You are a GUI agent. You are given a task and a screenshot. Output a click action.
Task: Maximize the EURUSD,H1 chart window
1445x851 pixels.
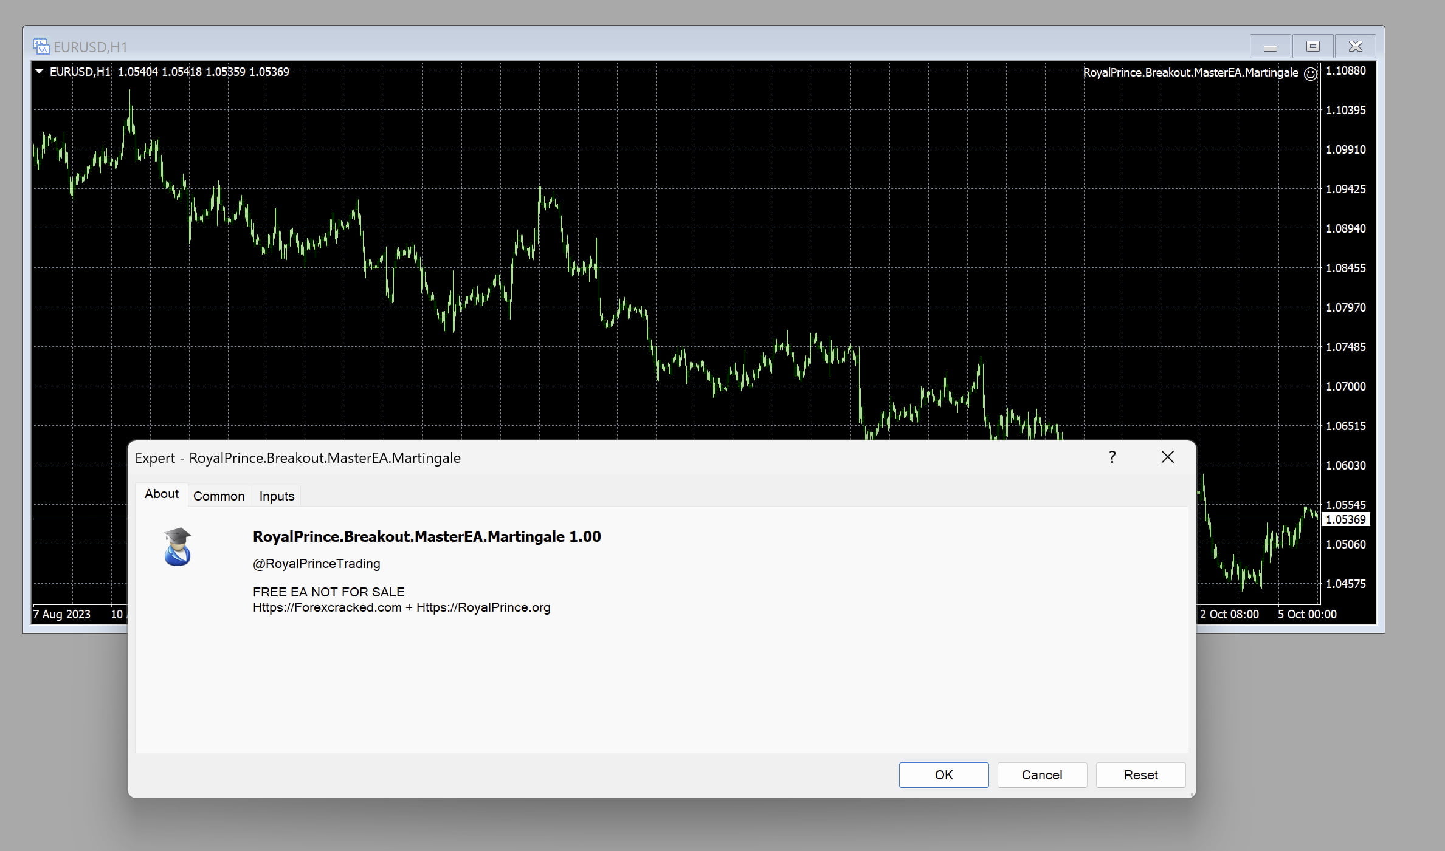(1312, 47)
